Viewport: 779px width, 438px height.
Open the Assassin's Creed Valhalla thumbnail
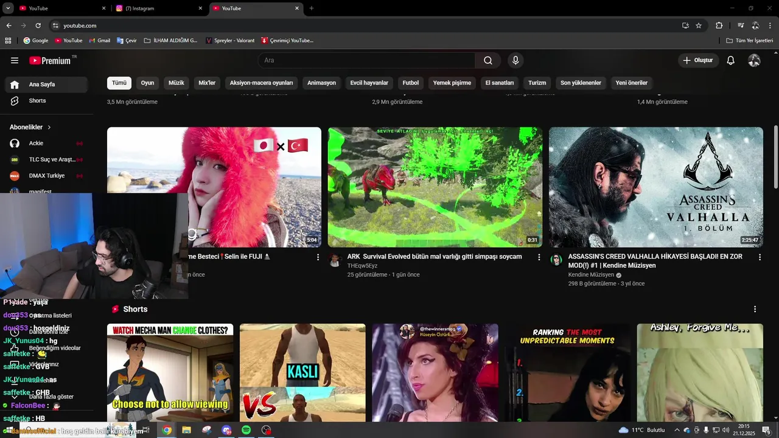656,187
